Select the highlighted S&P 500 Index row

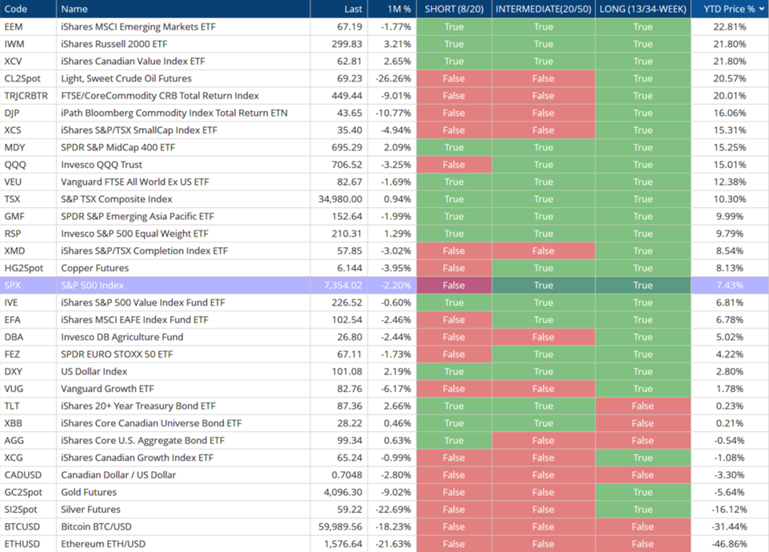384,285
